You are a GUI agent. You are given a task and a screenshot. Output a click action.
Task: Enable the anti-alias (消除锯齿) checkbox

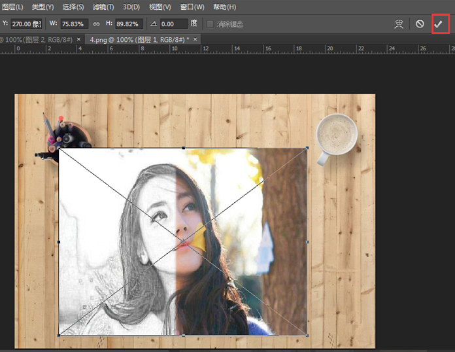click(x=210, y=24)
